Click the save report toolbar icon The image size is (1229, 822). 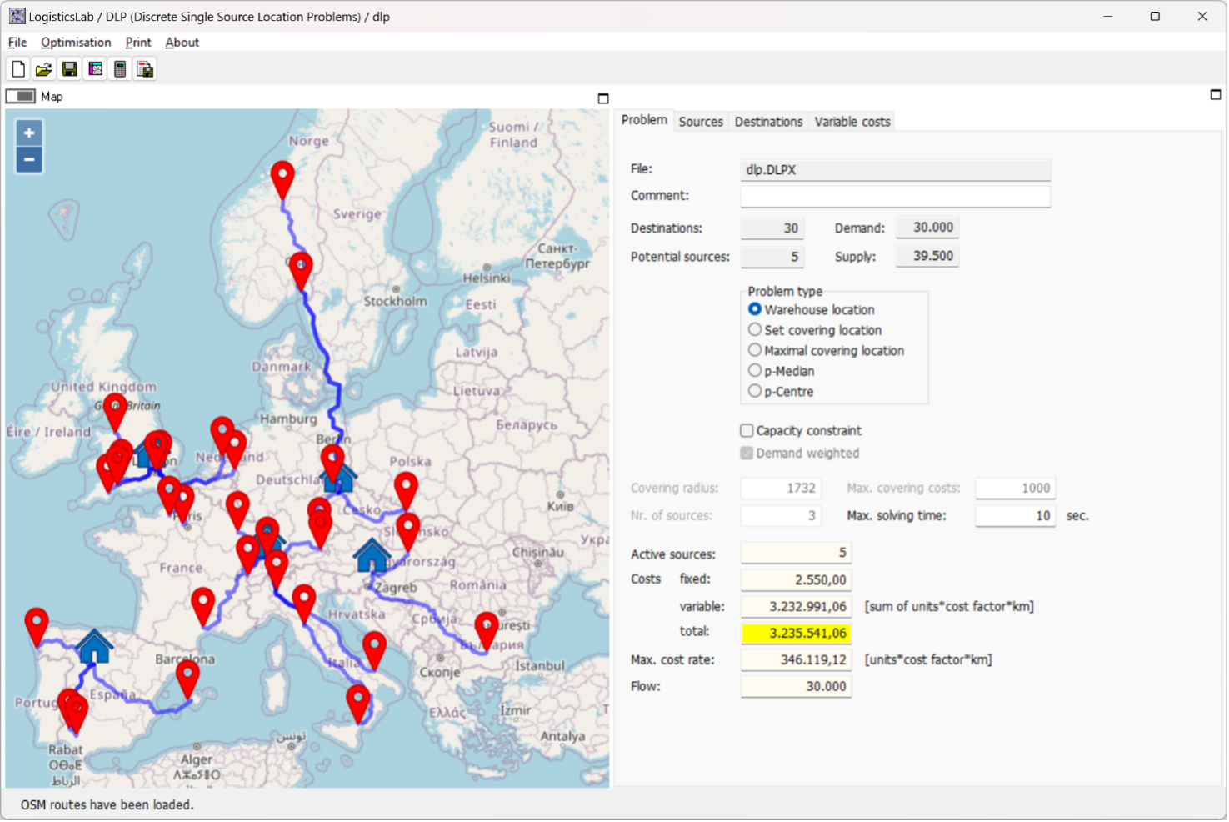point(145,69)
